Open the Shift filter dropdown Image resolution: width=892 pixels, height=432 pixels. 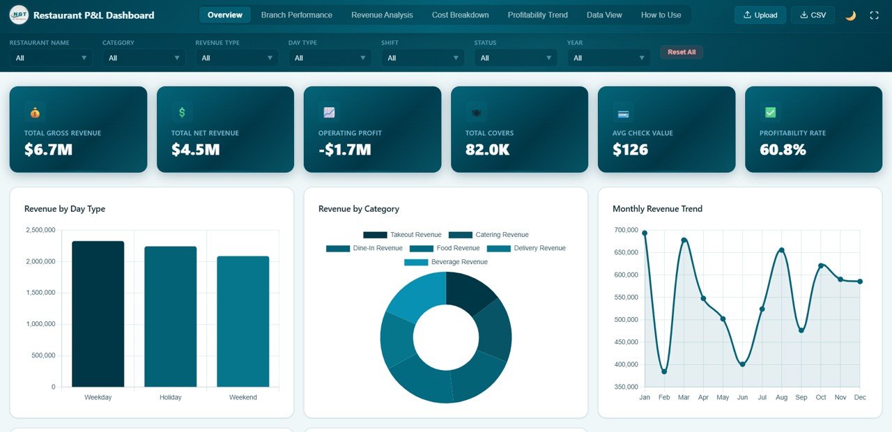pyautogui.click(x=422, y=58)
